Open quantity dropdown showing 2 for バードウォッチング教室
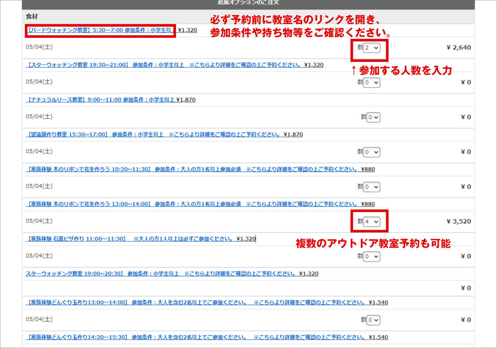Image resolution: width=497 pixels, height=348 pixels. 371,48
